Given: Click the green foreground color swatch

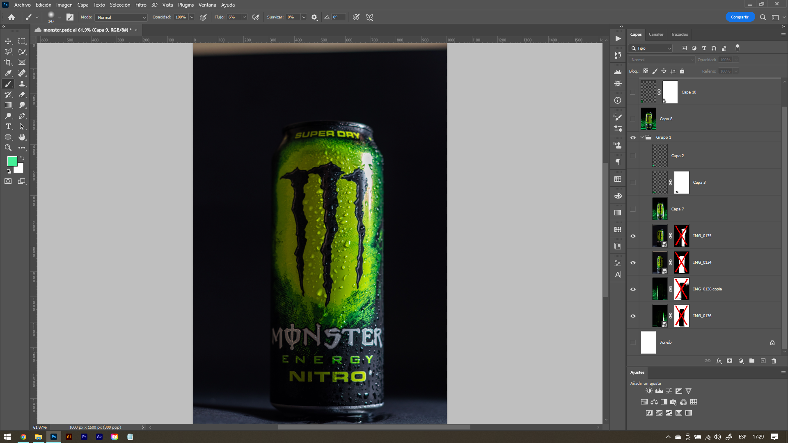Looking at the screenshot, I should coord(12,161).
